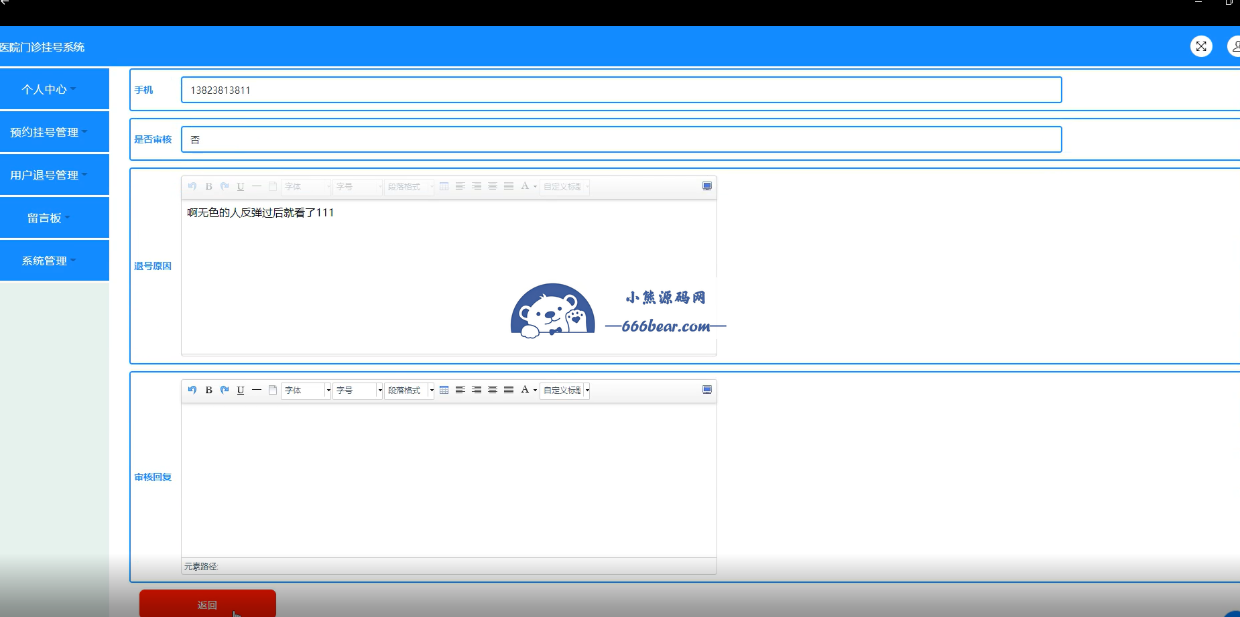1240x617 pixels.
Task: Click inside 退号原因 text area
Action: (x=449, y=276)
